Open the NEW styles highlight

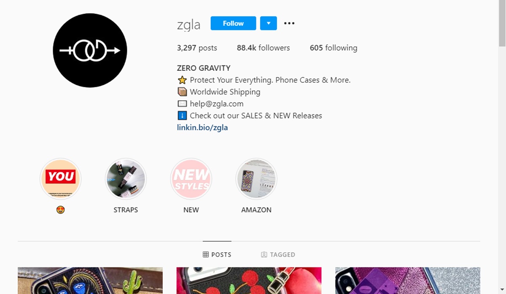(191, 179)
